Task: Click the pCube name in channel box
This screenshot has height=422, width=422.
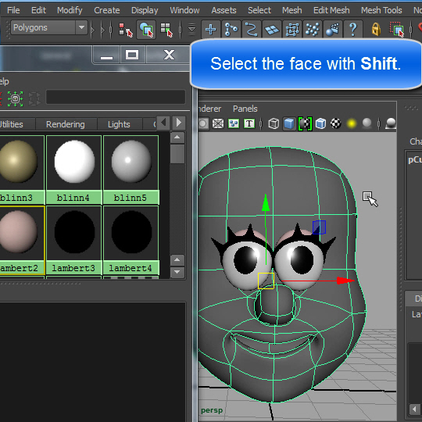Action: pyautogui.click(x=415, y=160)
